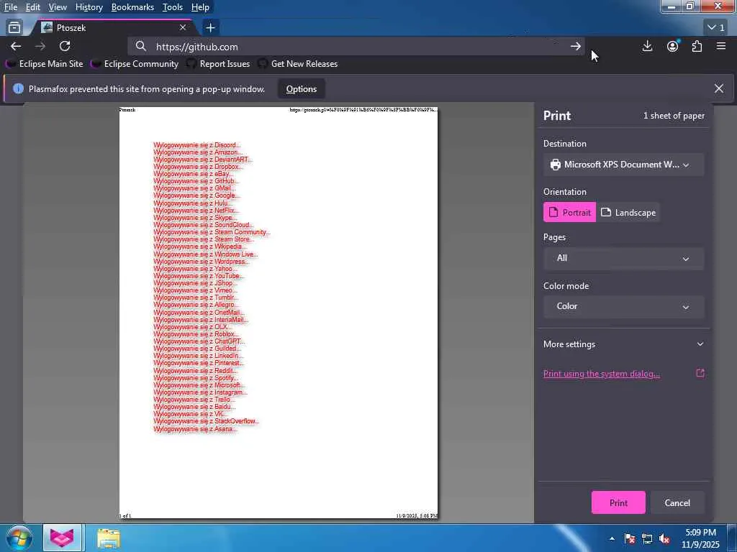The width and height of the screenshot is (737, 552).
Task: Open the File menu
Action: pyautogui.click(x=10, y=7)
